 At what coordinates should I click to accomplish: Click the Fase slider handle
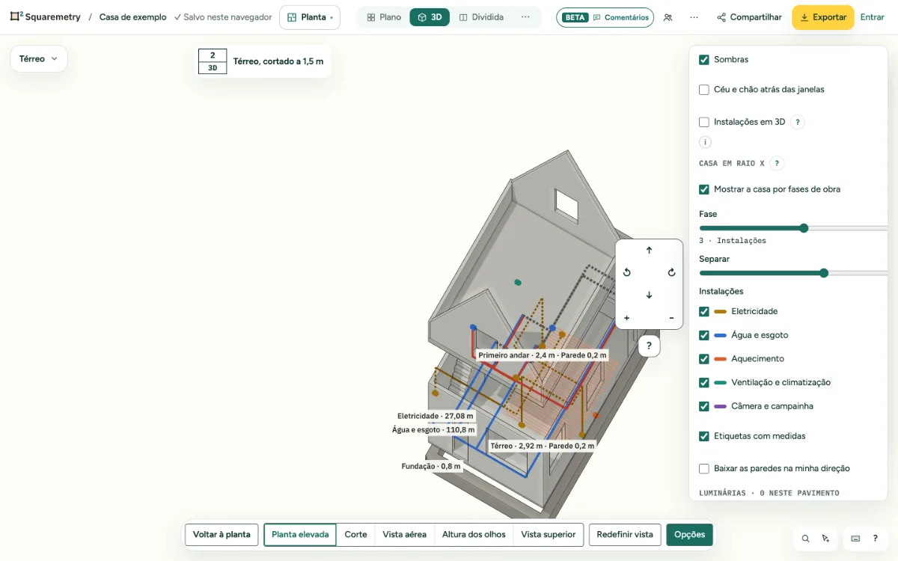pos(804,228)
